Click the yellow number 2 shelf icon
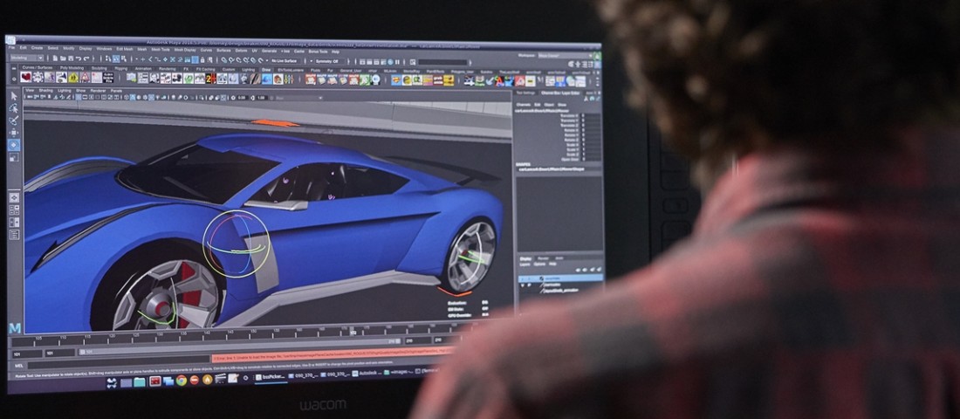Viewport: 960px width, 419px height. point(209,79)
